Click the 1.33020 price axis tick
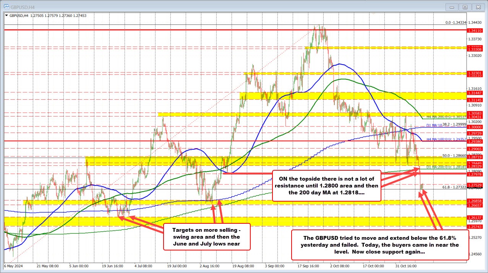Viewport: 488px width, 273px height. click(475, 55)
